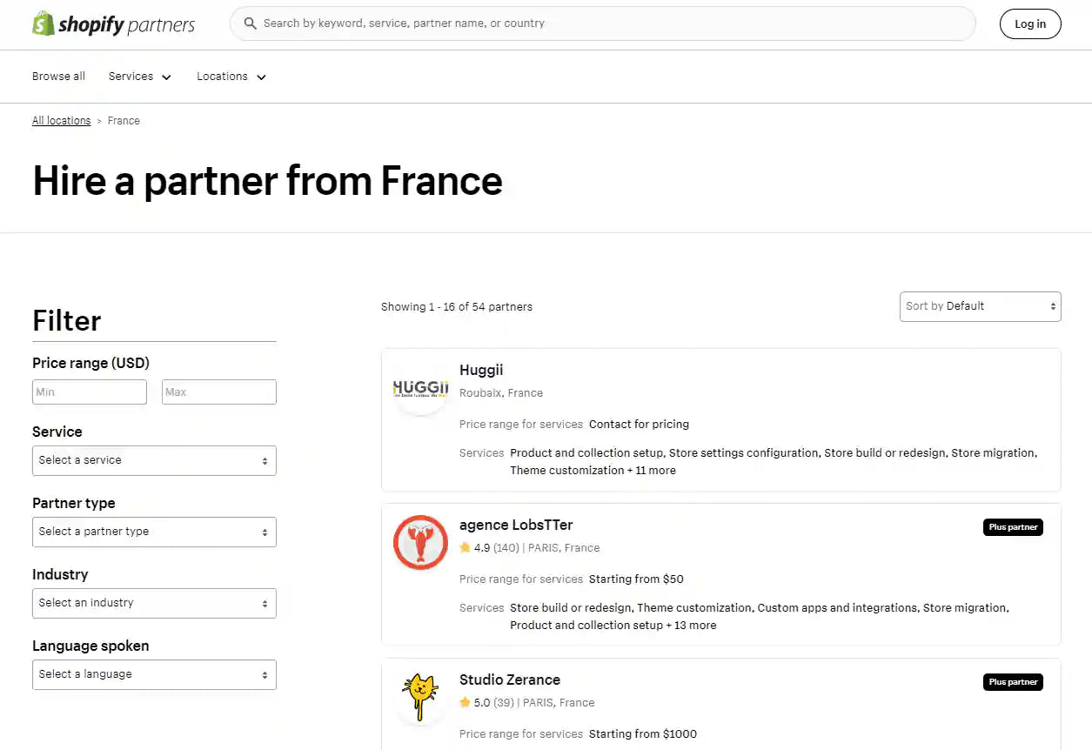Click the agence LobsTTer lobster logo
The height and width of the screenshot is (750, 1092).
tap(421, 542)
